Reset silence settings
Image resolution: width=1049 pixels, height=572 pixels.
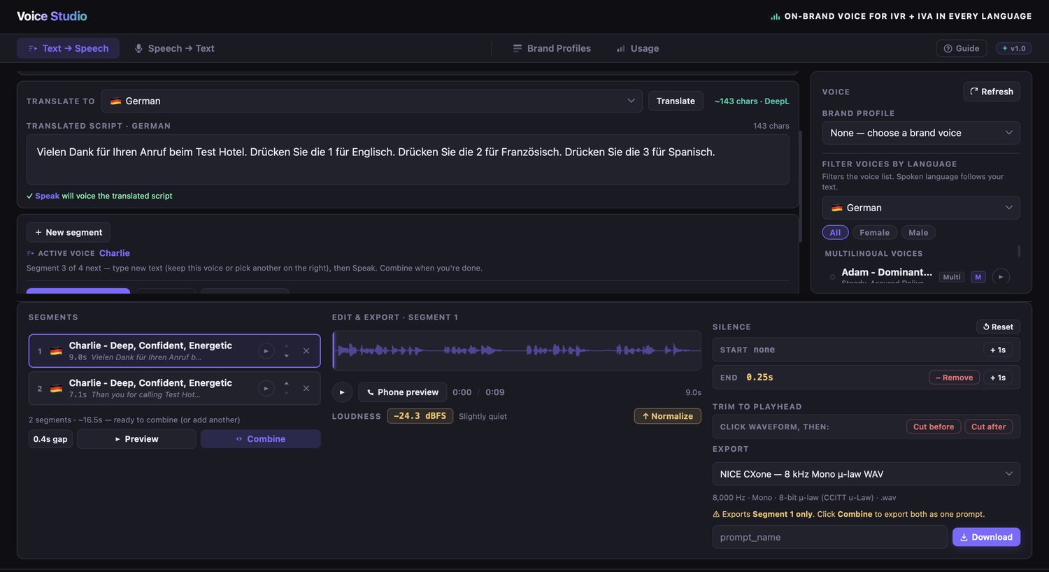tap(998, 327)
